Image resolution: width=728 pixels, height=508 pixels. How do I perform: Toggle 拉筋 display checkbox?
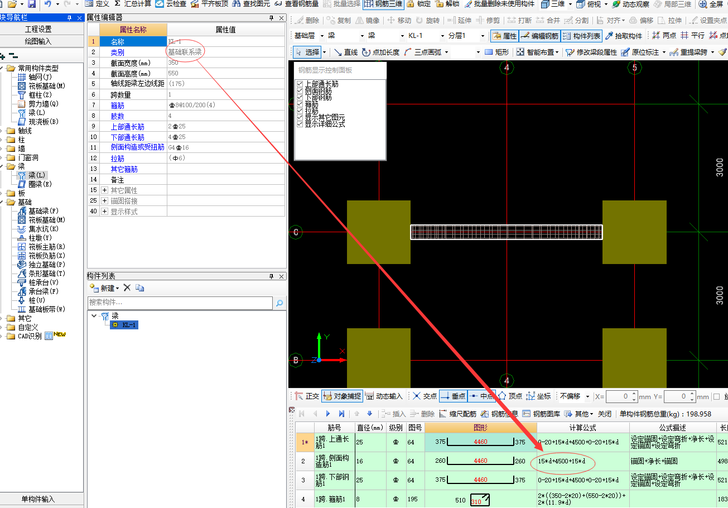click(300, 111)
